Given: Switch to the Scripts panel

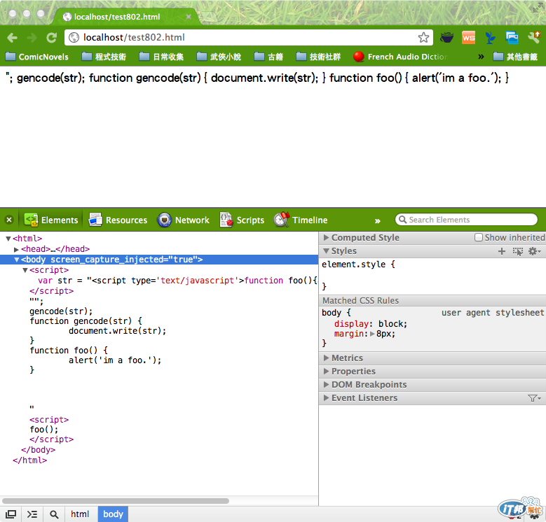Looking at the screenshot, I should coord(242,220).
